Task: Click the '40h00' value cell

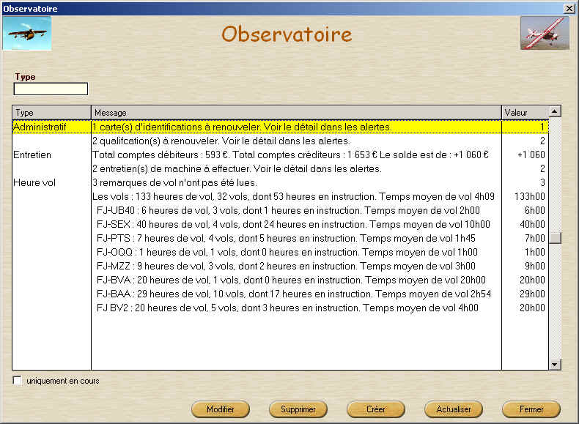Action: pyautogui.click(x=525, y=224)
